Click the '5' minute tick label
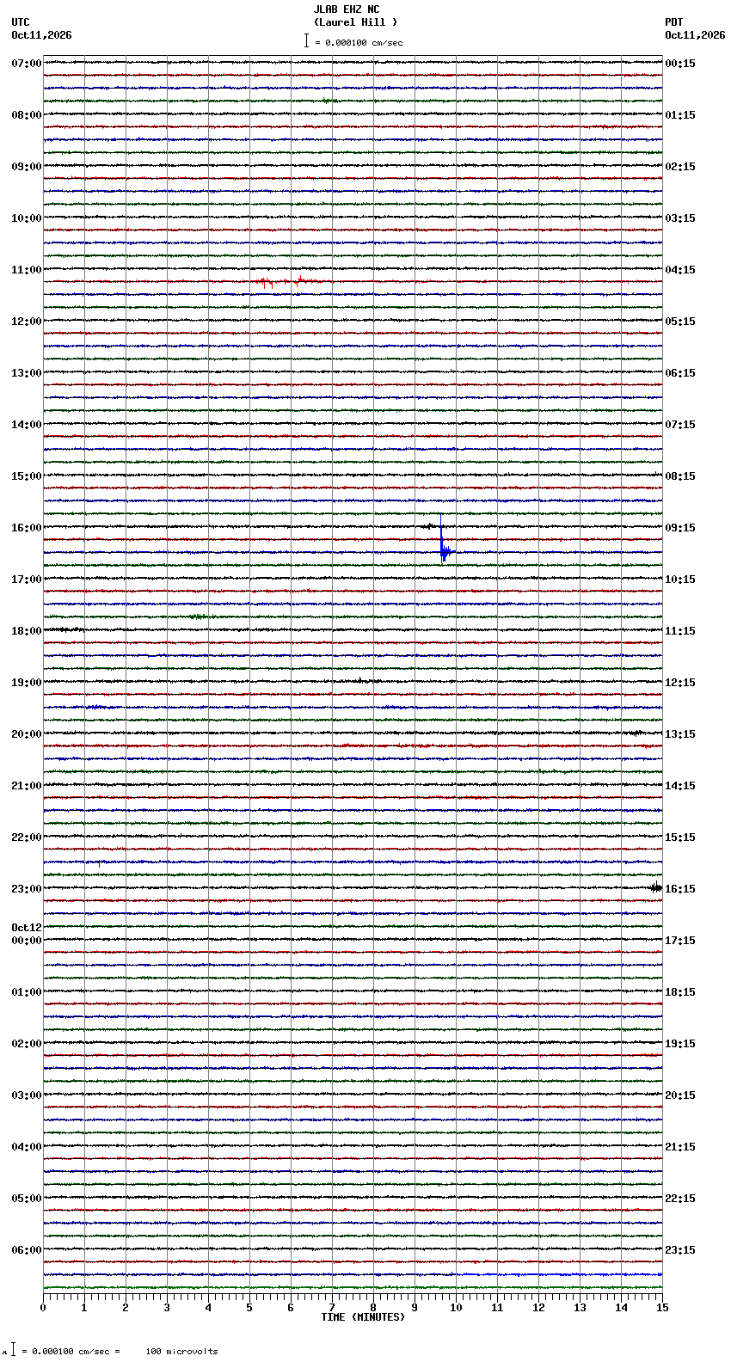This screenshot has width=731, height=1362. [249, 1308]
